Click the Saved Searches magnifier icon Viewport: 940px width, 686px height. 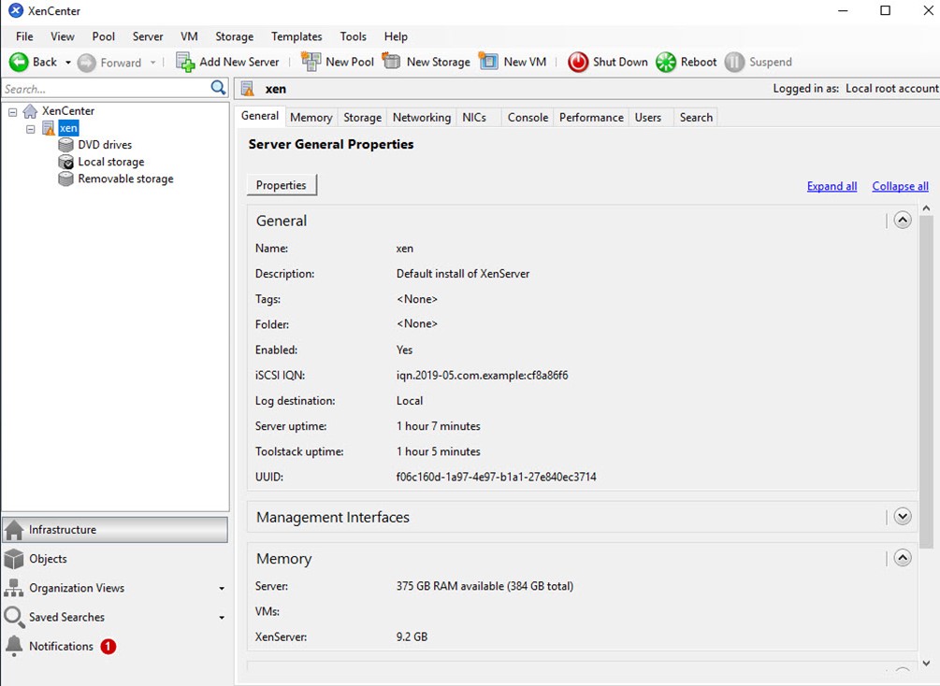point(14,617)
